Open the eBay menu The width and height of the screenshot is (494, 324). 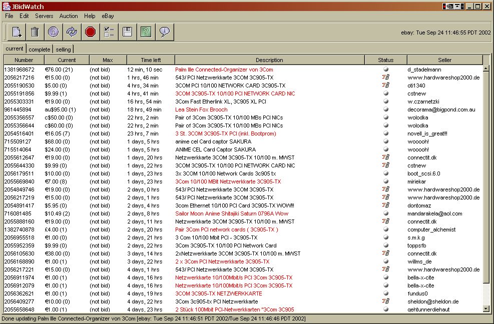pyautogui.click(x=108, y=15)
